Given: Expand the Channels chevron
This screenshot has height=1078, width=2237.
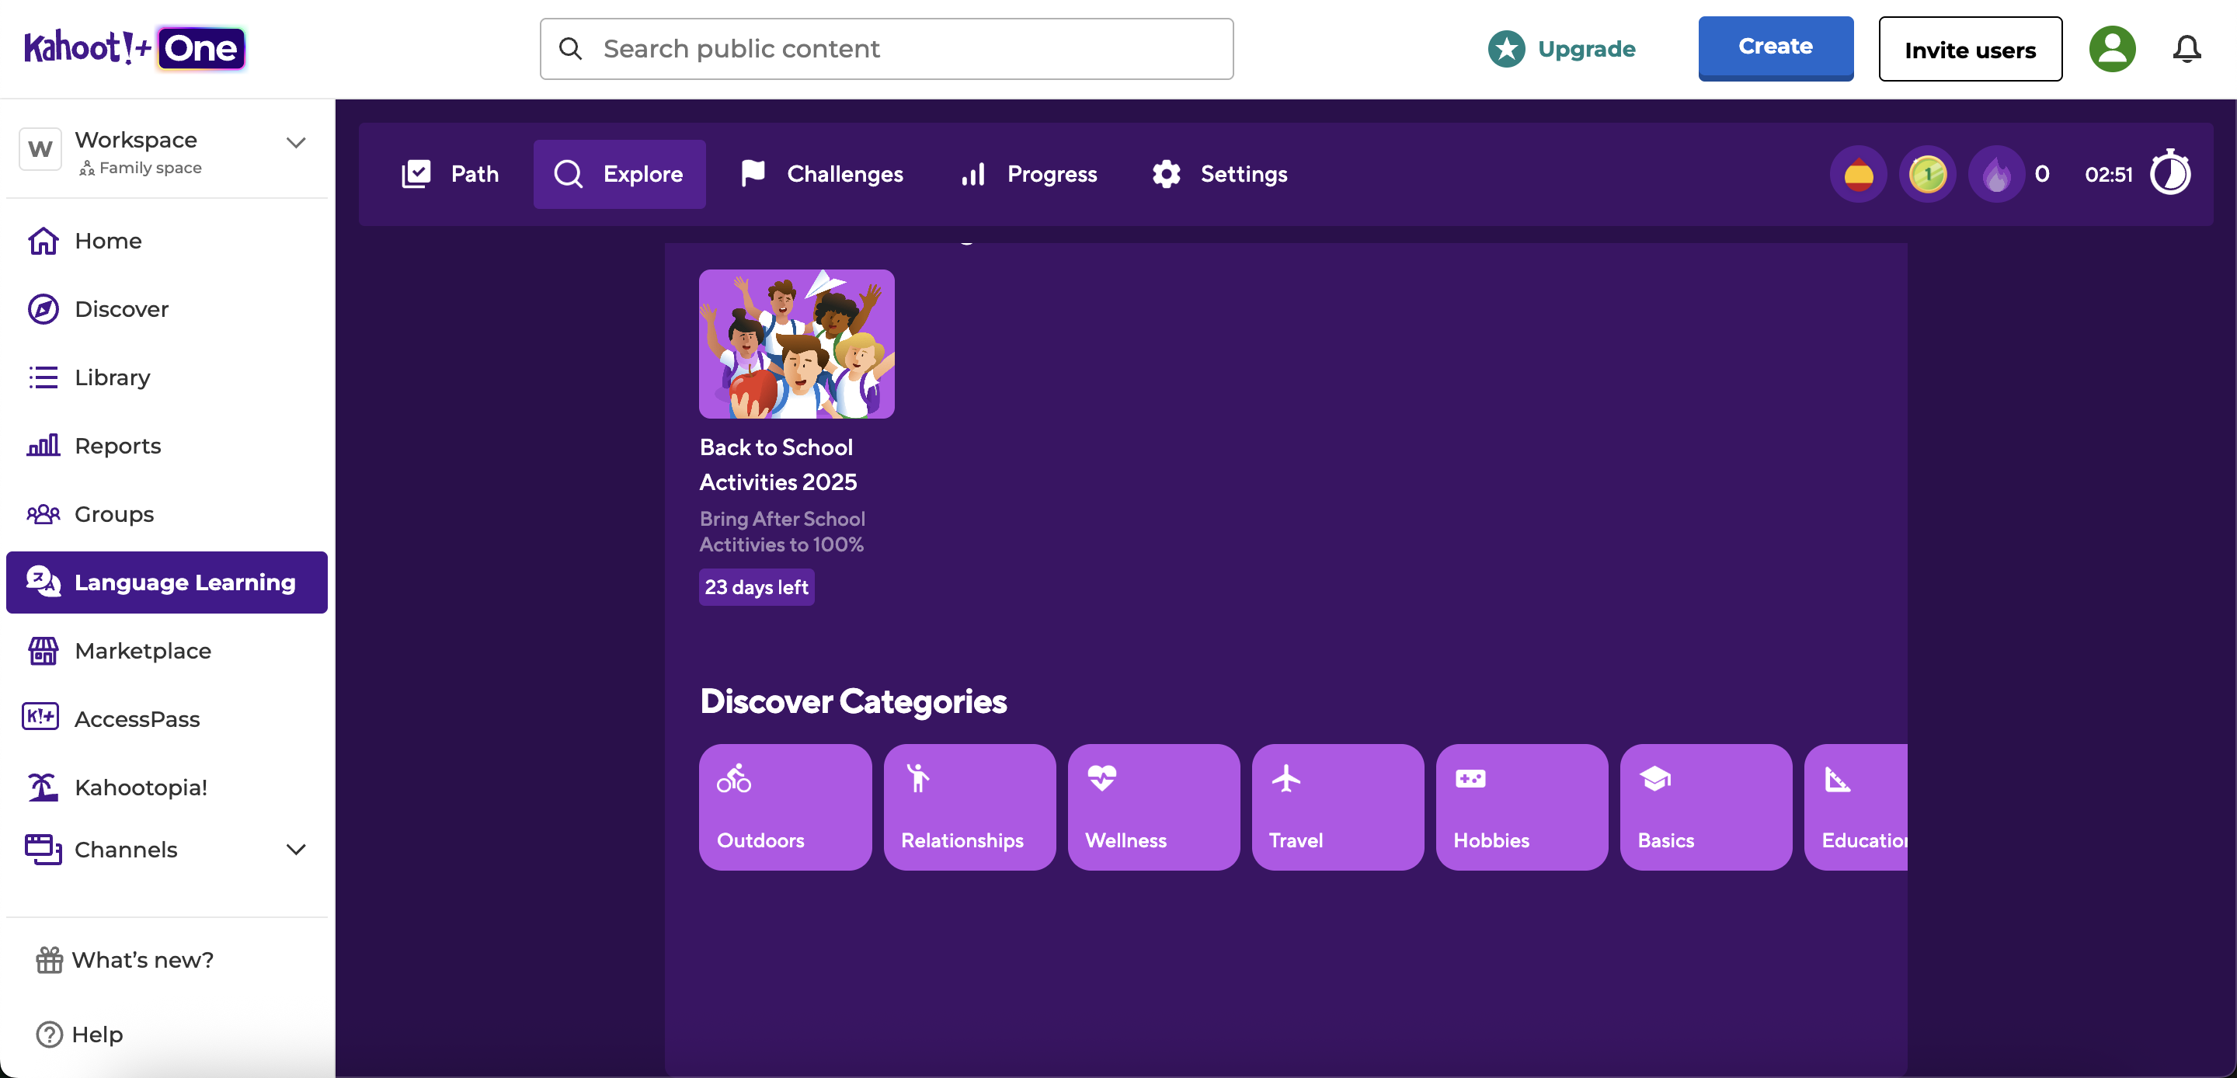Looking at the screenshot, I should [296, 850].
